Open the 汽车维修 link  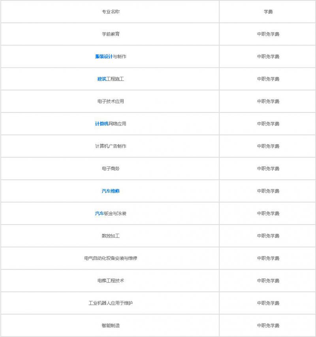(x=111, y=191)
